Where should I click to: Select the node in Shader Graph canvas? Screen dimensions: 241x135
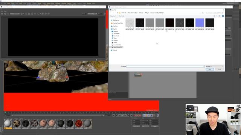(138, 75)
